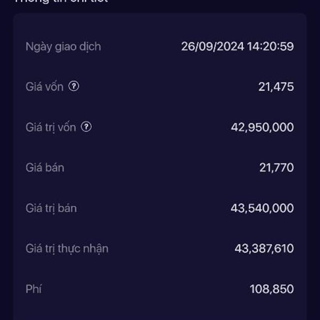Select the Giá bán label
The image size is (320, 320).
(45, 168)
